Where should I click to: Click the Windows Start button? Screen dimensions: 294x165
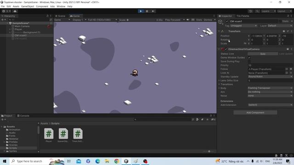click(x=5, y=161)
